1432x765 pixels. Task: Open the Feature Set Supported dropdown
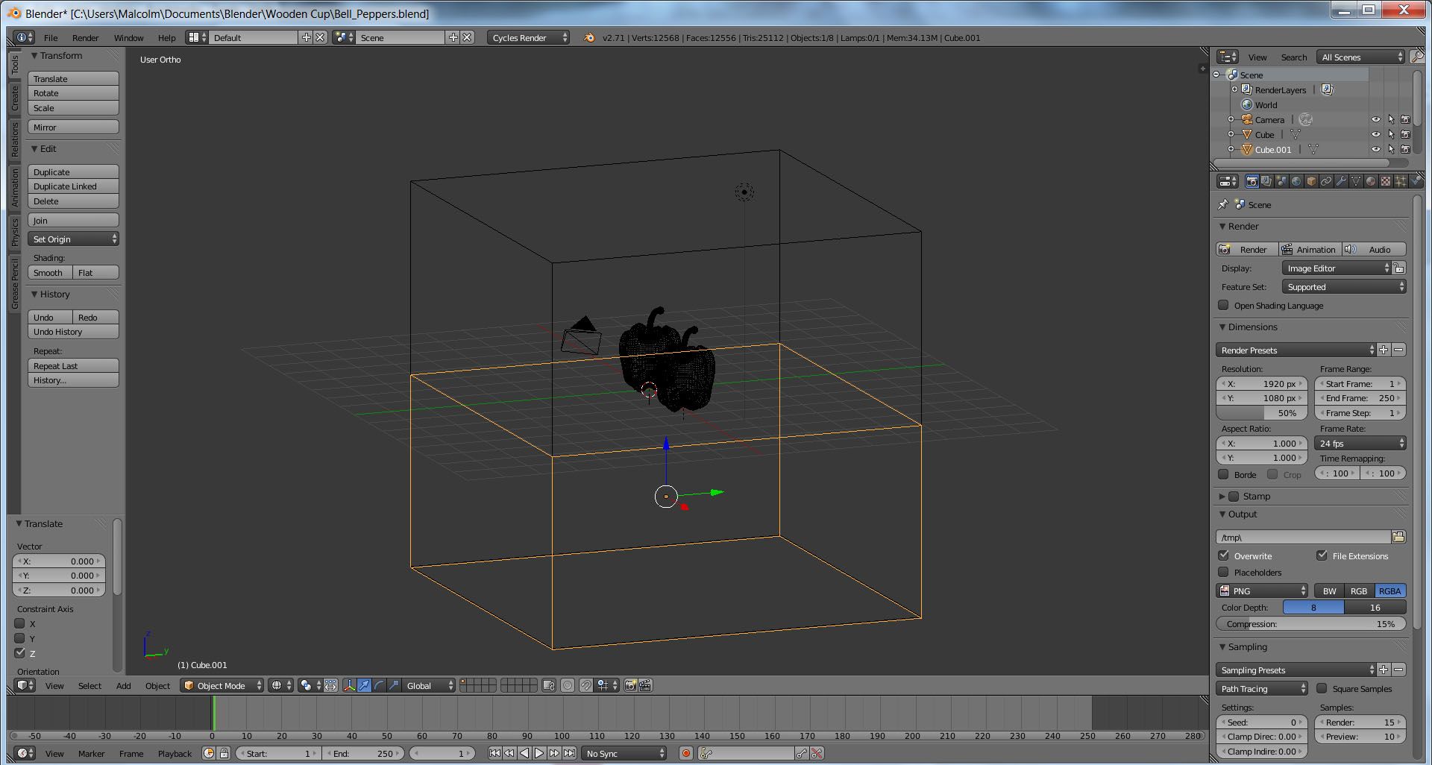tap(1344, 286)
